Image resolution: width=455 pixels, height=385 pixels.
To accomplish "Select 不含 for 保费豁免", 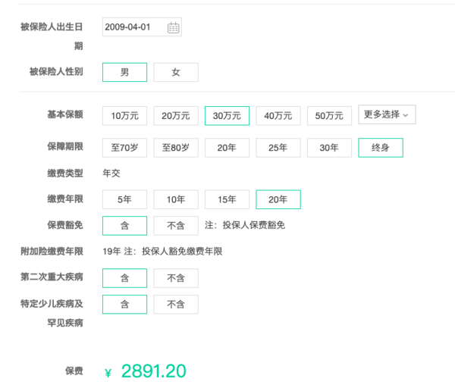I will (176, 226).
